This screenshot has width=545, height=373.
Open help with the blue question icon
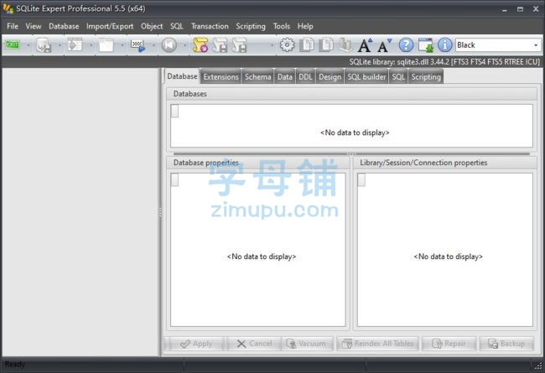(406, 45)
